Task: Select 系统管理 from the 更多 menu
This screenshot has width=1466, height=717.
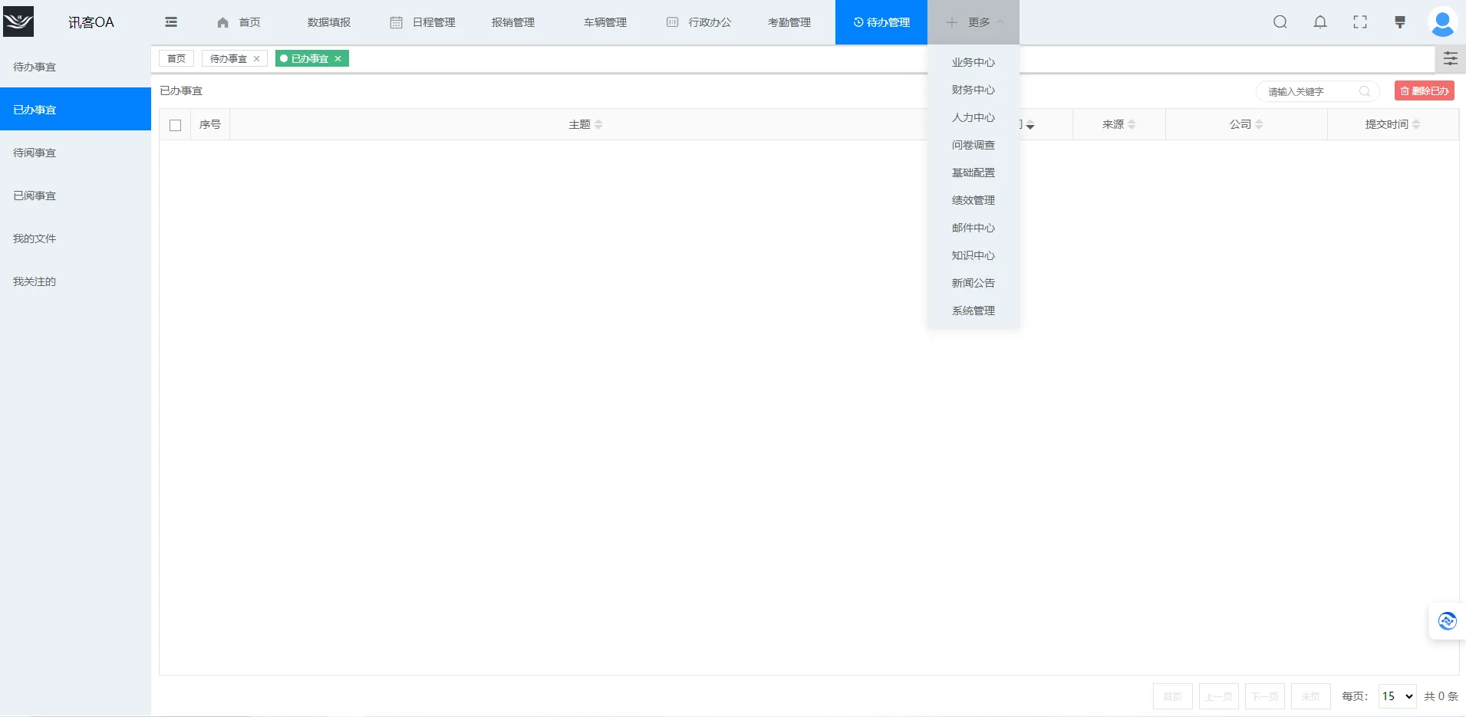Action: [973, 311]
